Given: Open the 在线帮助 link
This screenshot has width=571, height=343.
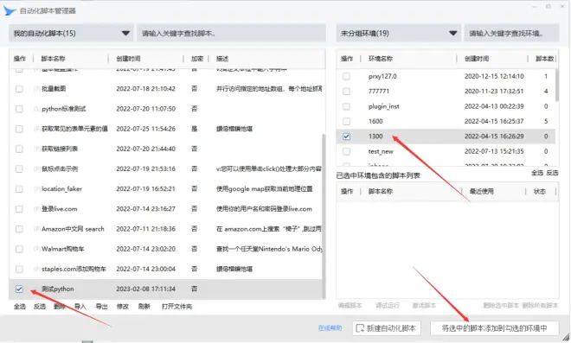Looking at the screenshot, I should click(330, 328).
